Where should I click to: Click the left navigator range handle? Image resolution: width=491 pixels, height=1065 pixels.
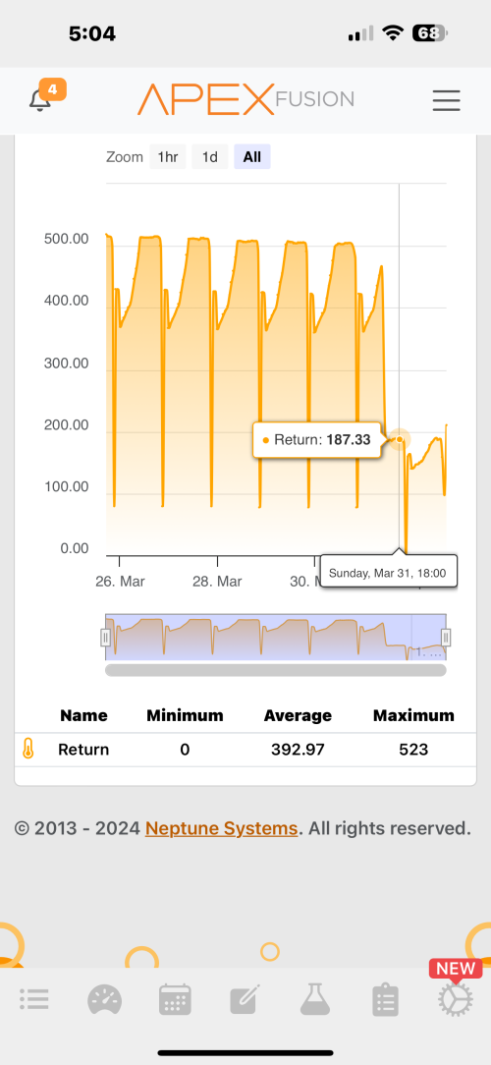tap(105, 637)
